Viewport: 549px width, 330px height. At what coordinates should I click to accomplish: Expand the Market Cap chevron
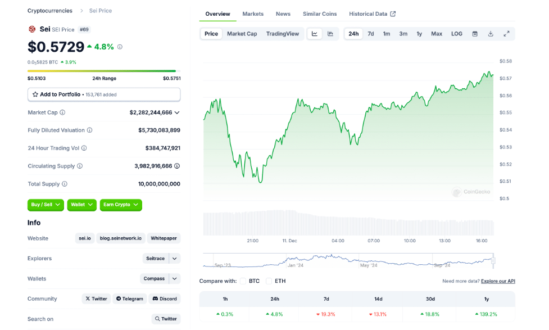point(177,112)
